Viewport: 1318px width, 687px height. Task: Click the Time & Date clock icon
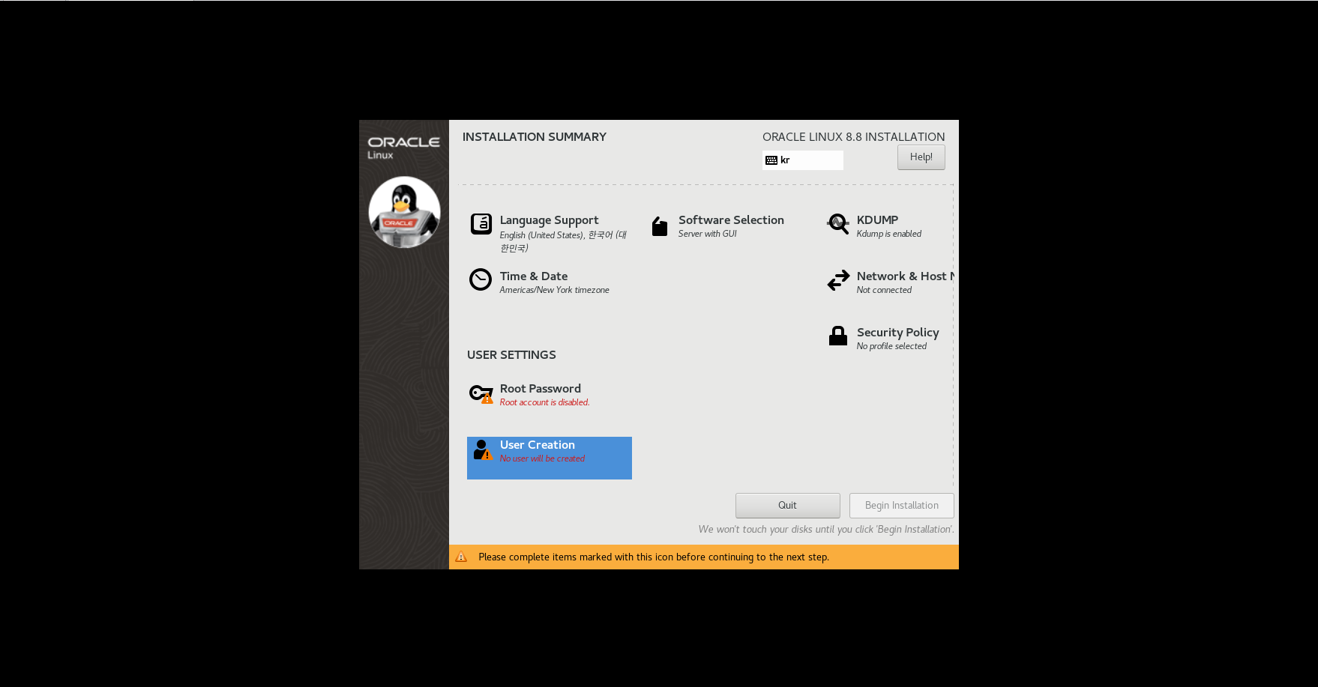pos(481,279)
